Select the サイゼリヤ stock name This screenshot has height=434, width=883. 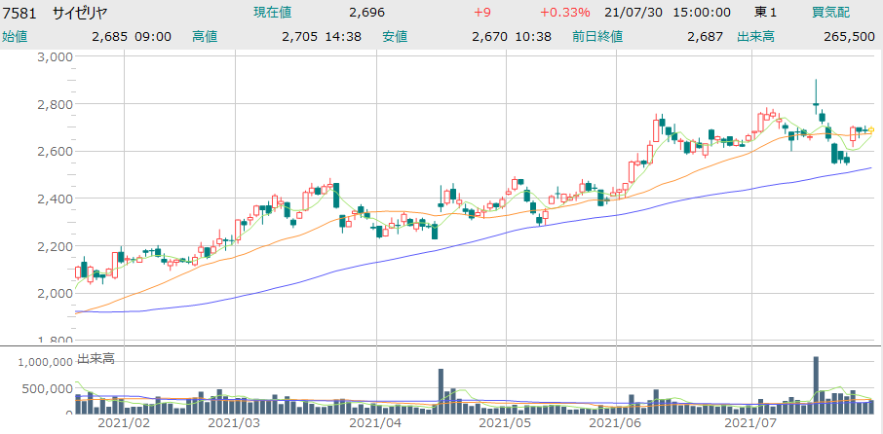(x=80, y=13)
